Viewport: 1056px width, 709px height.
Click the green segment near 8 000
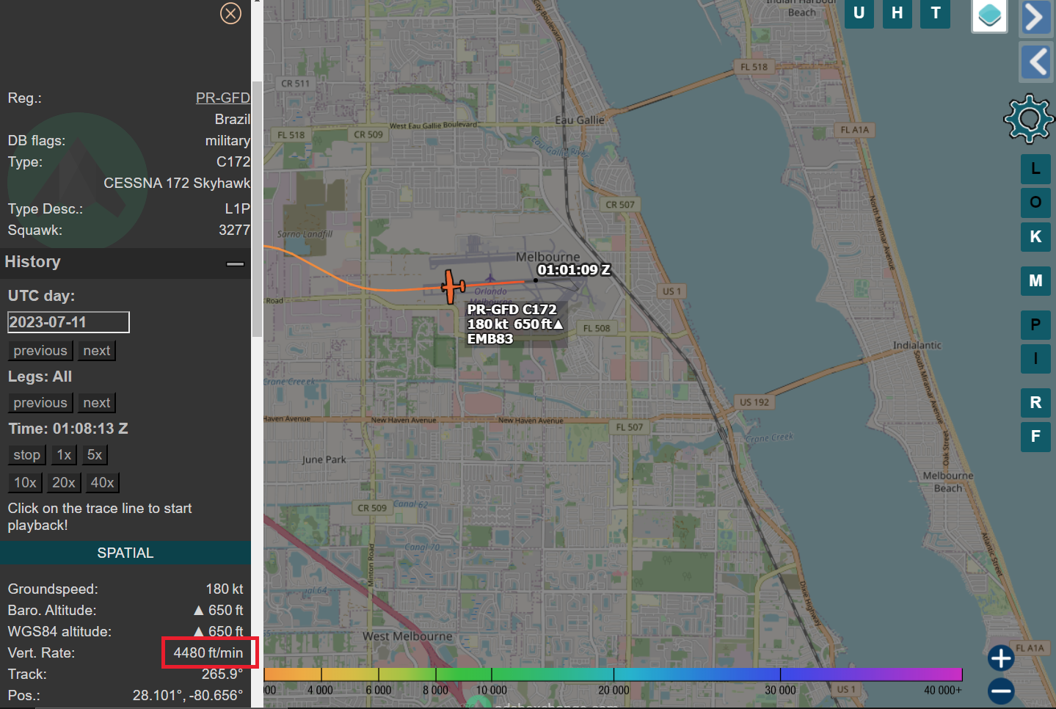(x=463, y=674)
